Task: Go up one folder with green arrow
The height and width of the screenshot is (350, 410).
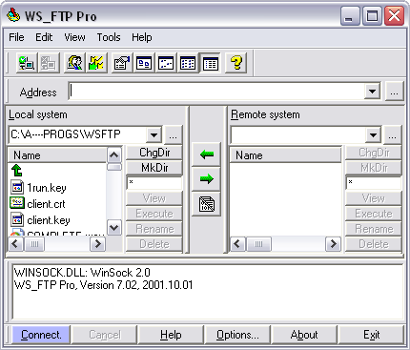Action: coord(16,171)
